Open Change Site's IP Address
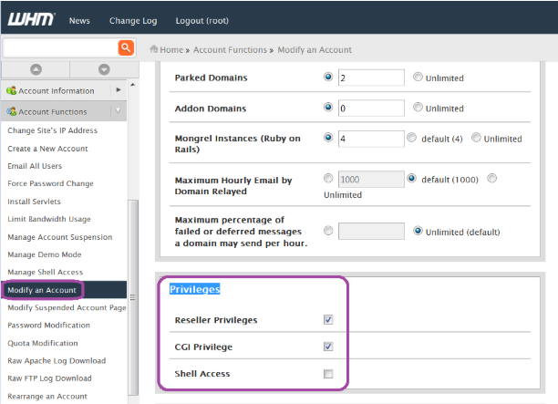Viewport: 558px width, 404px height. point(52,130)
